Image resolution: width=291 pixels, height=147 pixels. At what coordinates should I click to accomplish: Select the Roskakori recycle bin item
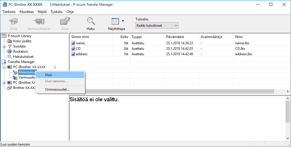tap(20, 51)
